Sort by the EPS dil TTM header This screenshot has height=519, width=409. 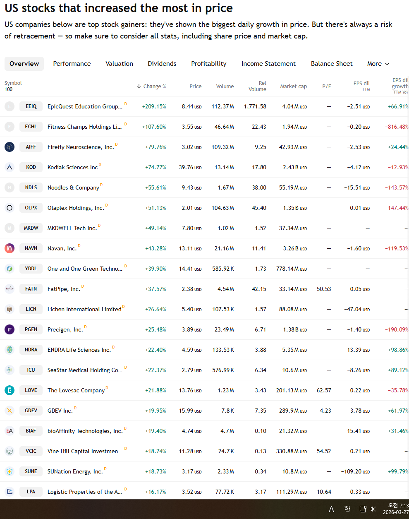[x=362, y=86]
